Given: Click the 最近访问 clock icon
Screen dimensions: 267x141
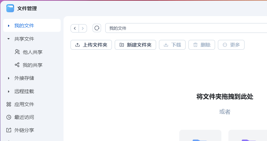Looking at the screenshot, I should click(9, 117).
